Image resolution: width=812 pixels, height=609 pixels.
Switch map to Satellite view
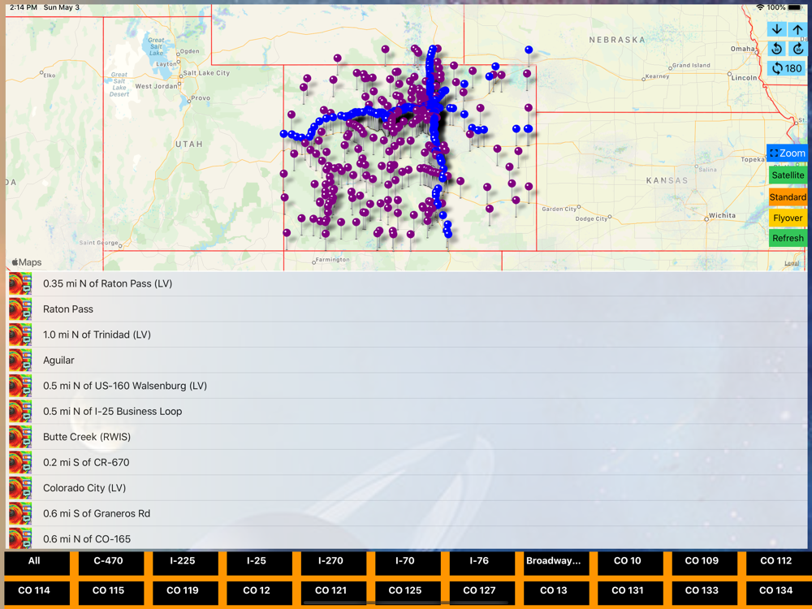click(x=788, y=175)
